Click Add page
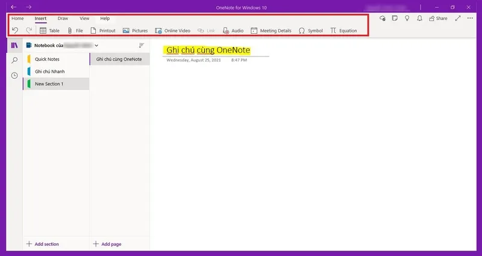 tap(107, 244)
